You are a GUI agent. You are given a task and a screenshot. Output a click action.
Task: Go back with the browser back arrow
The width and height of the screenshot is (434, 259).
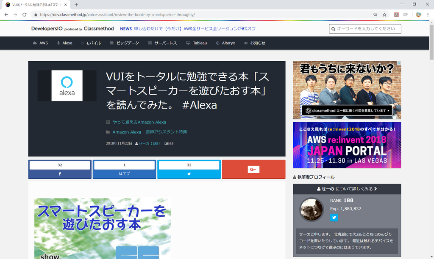6,15
